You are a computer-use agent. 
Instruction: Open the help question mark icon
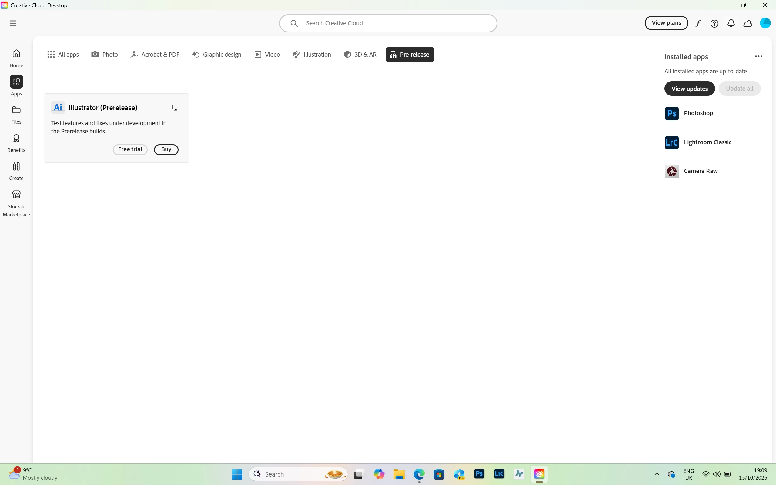pos(714,23)
